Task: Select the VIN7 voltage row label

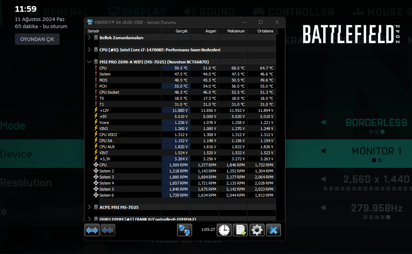Action: click(104, 152)
